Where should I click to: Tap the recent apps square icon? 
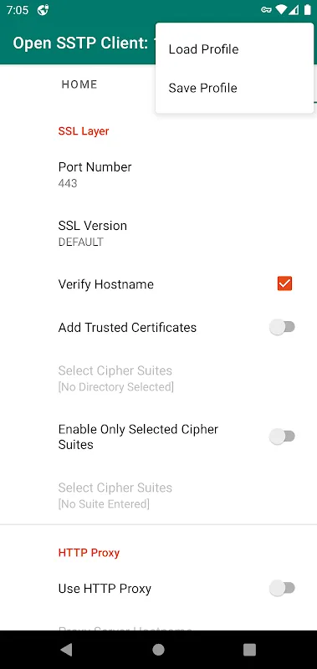(x=249, y=650)
